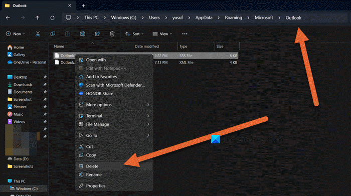Click the PC monitor icon in address bar
This screenshot has height=196, width=351.
tap(68, 18)
